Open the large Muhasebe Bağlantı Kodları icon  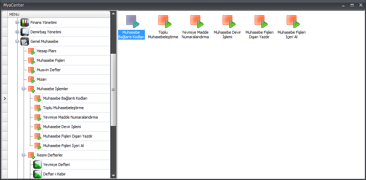pyautogui.click(x=133, y=21)
